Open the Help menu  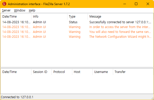point(32,10)
